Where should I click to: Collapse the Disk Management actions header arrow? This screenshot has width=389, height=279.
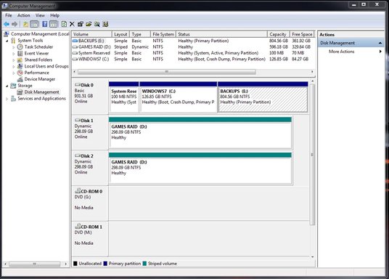(x=380, y=43)
